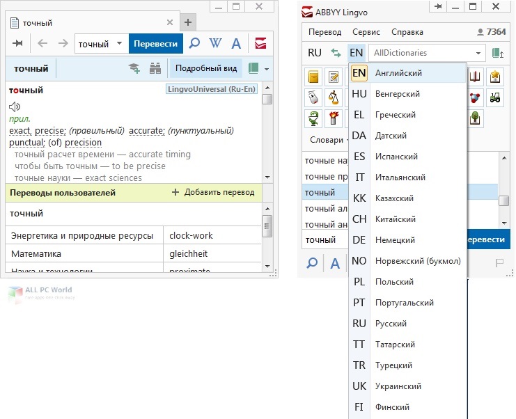Choose Итальянский from language list
The image size is (516, 419).
(408, 177)
